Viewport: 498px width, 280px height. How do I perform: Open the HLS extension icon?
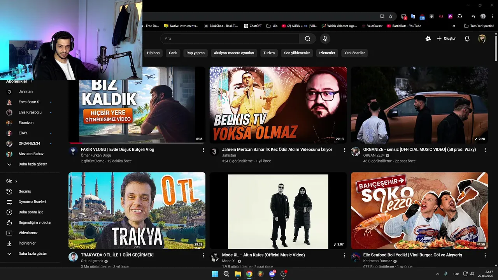click(x=441, y=16)
